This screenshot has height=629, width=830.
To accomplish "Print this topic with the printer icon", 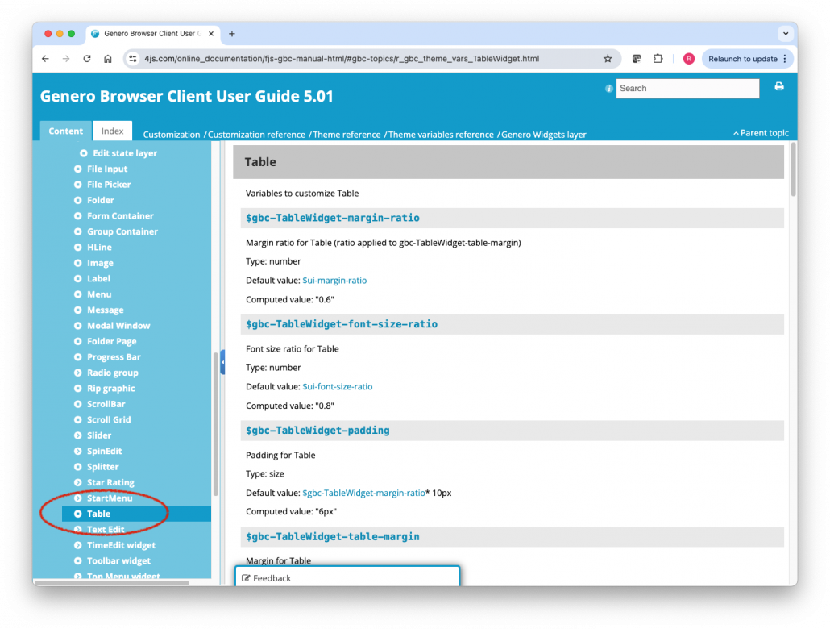I will 779,86.
